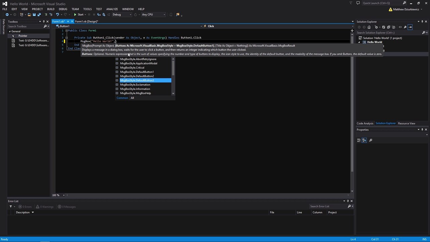This screenshot has width=430, height=242.
Task: Open the BUILD menu
Action: pyautogui.click(x=51, y=9)
